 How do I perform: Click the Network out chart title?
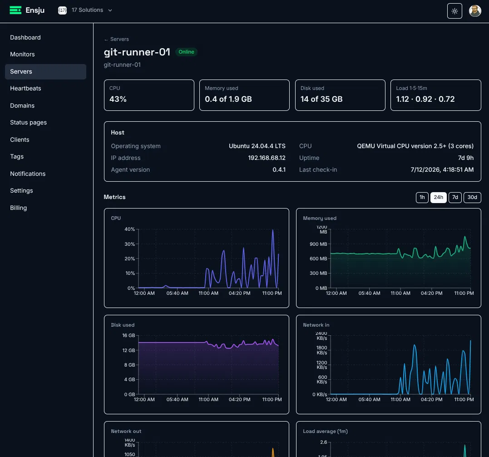[x=126, y=432]
